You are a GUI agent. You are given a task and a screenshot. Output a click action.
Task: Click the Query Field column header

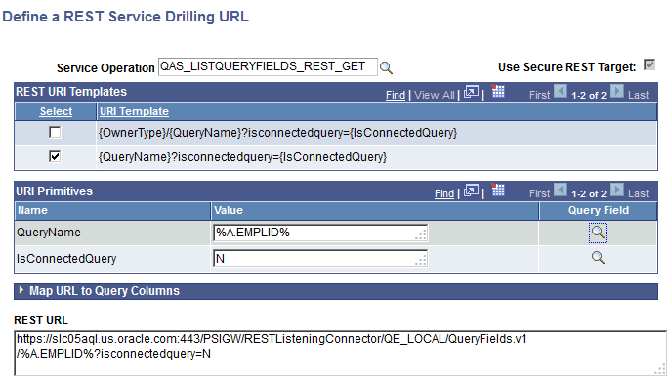click(598, 210)
